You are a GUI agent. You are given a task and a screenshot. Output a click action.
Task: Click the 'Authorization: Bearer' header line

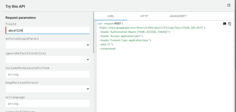pyautogui.click(x=135, y=32)
